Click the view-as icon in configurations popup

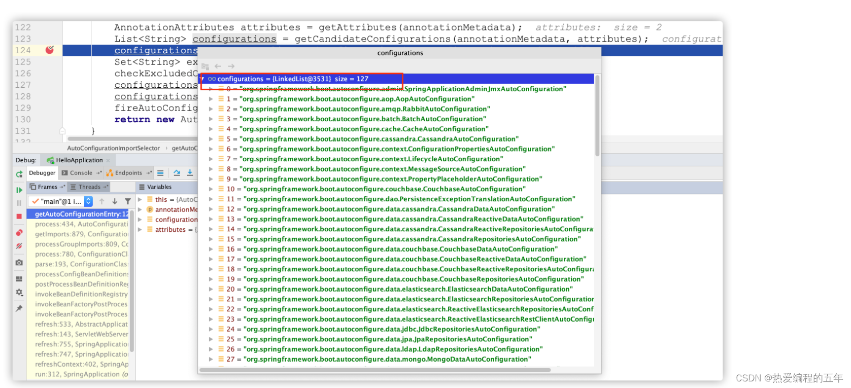pos(205,66)
